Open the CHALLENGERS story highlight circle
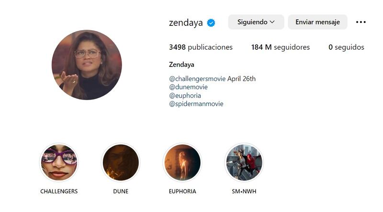 click(x=59, y=162)
